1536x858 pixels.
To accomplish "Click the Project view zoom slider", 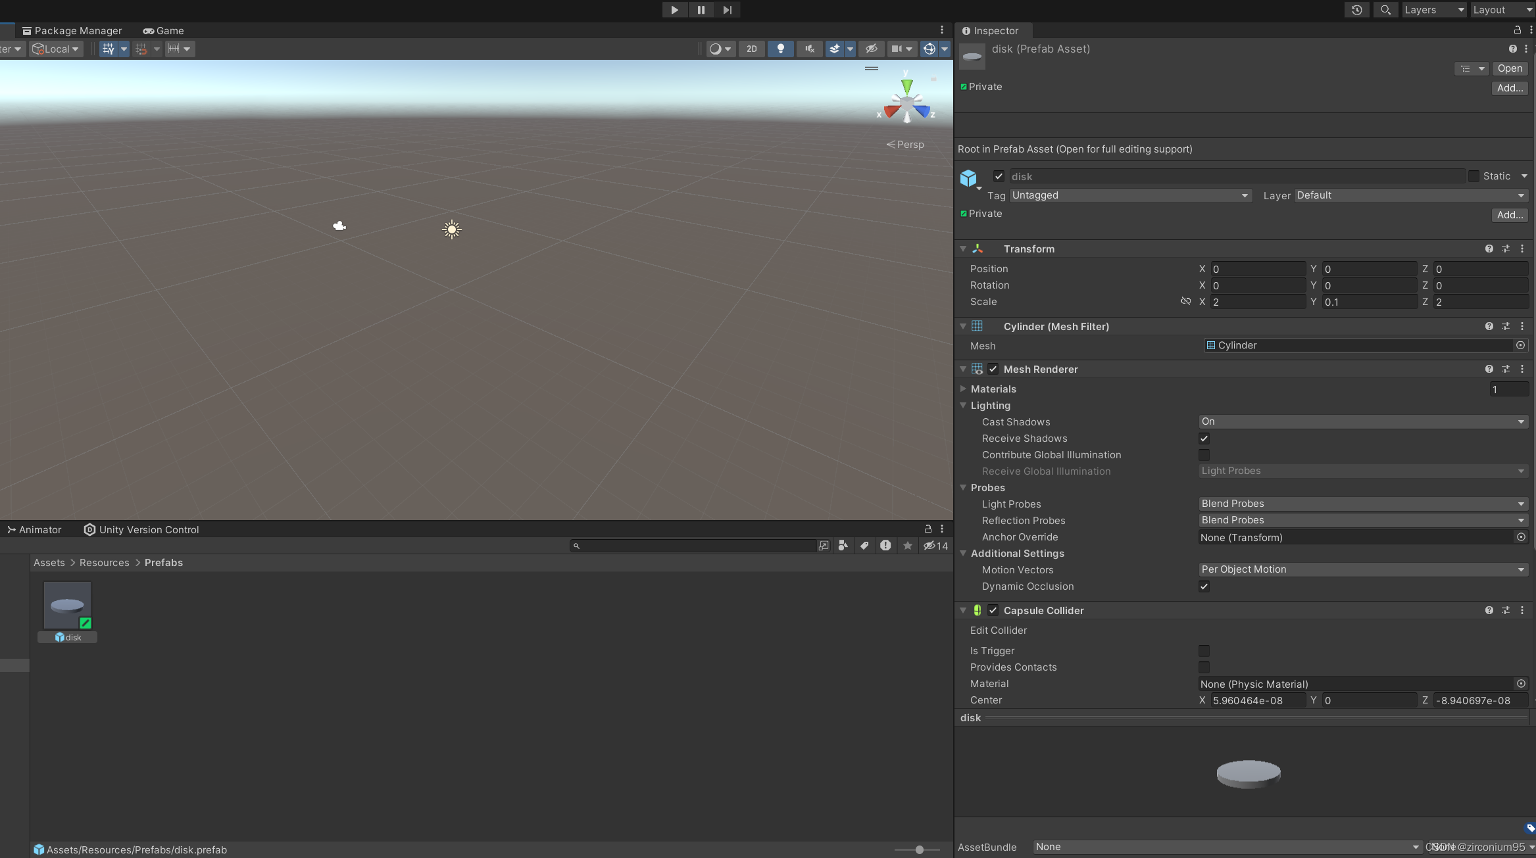I will pyautogui.click(x=918, y=849).
